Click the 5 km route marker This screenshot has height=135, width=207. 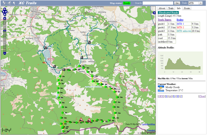(59, 93)
